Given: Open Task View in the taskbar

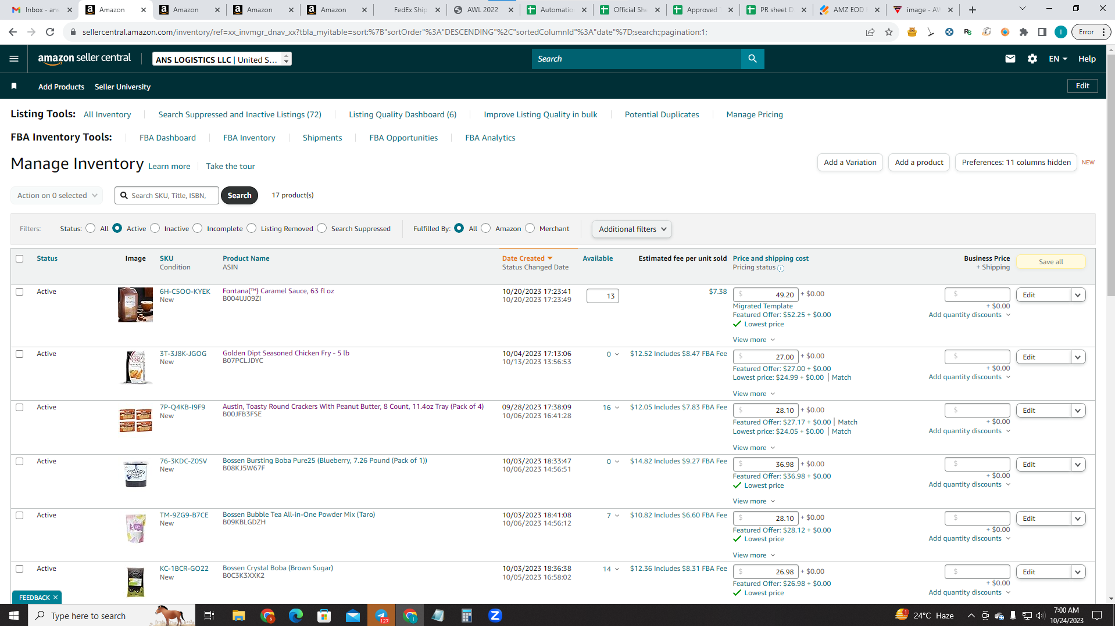Looking at the screenshot, I should (209, 615).
